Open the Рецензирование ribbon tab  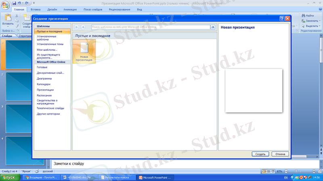120,9
